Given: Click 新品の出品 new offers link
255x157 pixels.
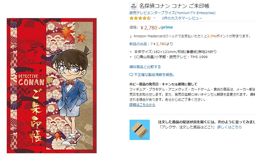Looking at the screenshot, I should tap(151, 44).
